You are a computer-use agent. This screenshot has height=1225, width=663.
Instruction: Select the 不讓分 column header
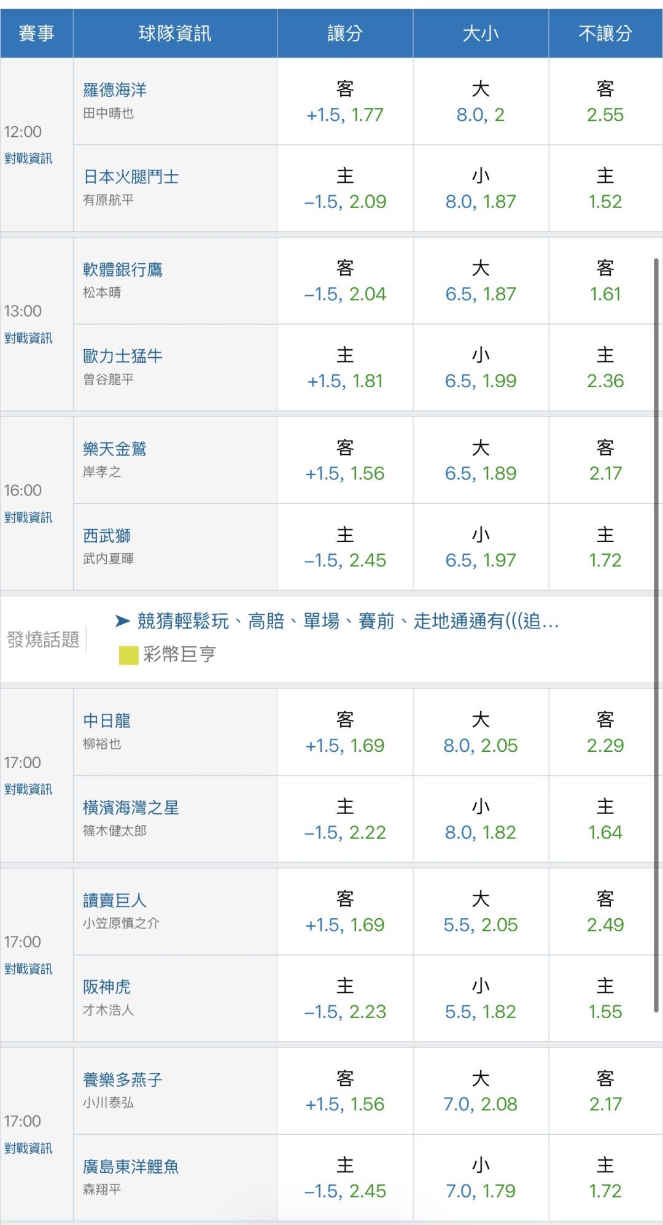(605, 33)
